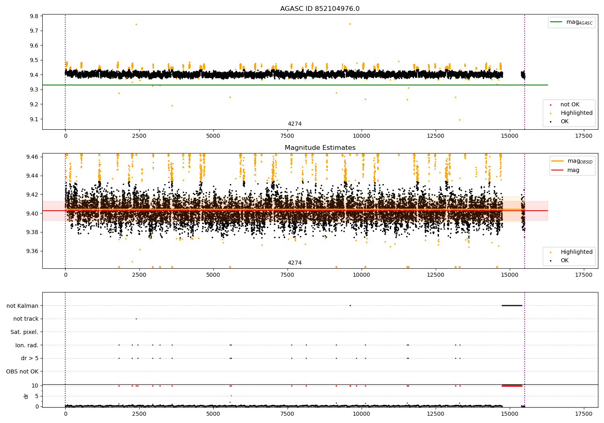
Task: Click the red mag legend line swatch
Action: [x=558, y=170]
